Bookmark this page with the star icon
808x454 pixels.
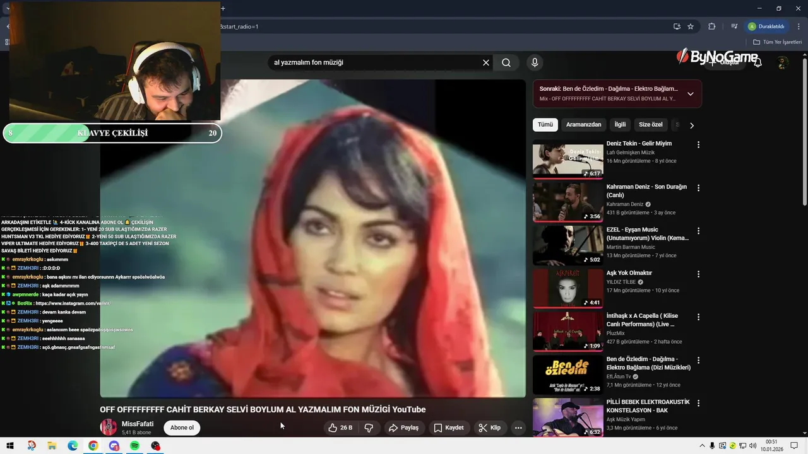pos(691,26)
